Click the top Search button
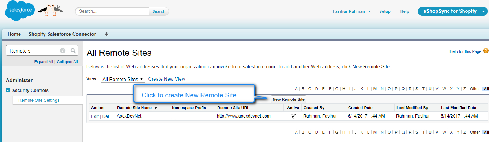This screenshot has height=142, width=489. [x=159, y=11]
